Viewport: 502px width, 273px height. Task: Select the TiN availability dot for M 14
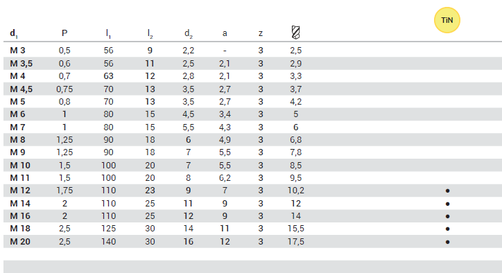[x=448, y=204]
